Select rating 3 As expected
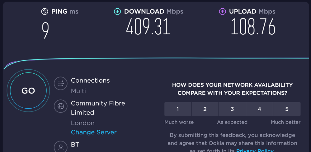This screenshot has height=152, width=311. pyautogui.click(x=232, y=109)
